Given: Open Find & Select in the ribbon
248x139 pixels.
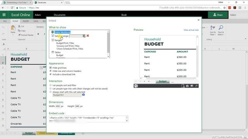Looking at the screenshot, I should [221, 31].
